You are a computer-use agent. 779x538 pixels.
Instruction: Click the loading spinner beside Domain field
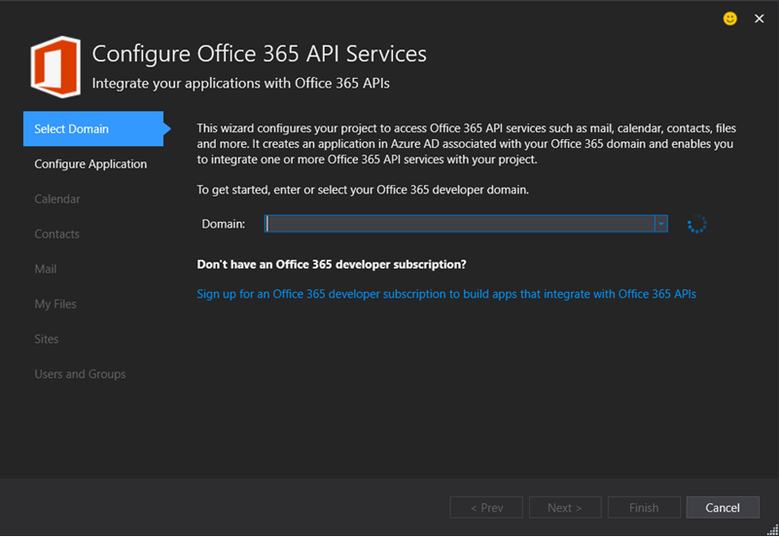point(696,224)
